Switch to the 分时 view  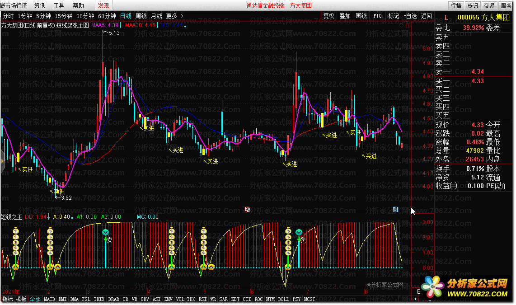(8, 16)
